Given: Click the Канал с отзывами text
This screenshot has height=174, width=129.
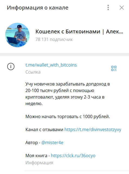Looking at the screenshot, I should pos(44,129).
